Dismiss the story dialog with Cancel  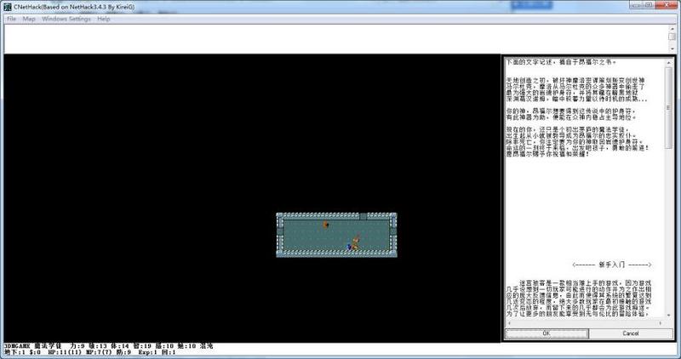[x=630, y=333]
